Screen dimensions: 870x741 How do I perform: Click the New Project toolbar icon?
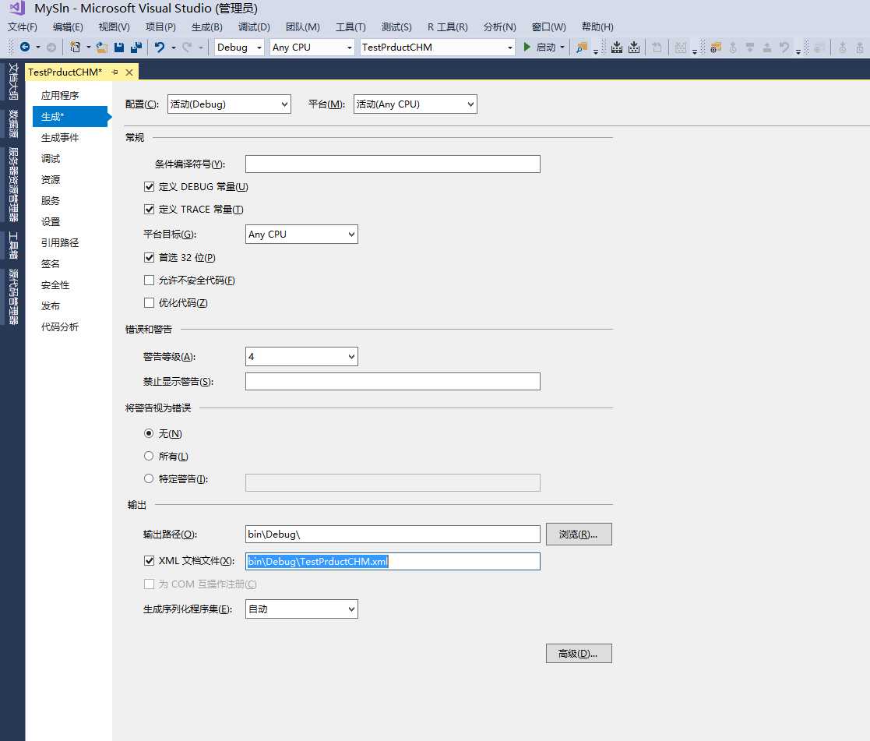pos(75,48)
